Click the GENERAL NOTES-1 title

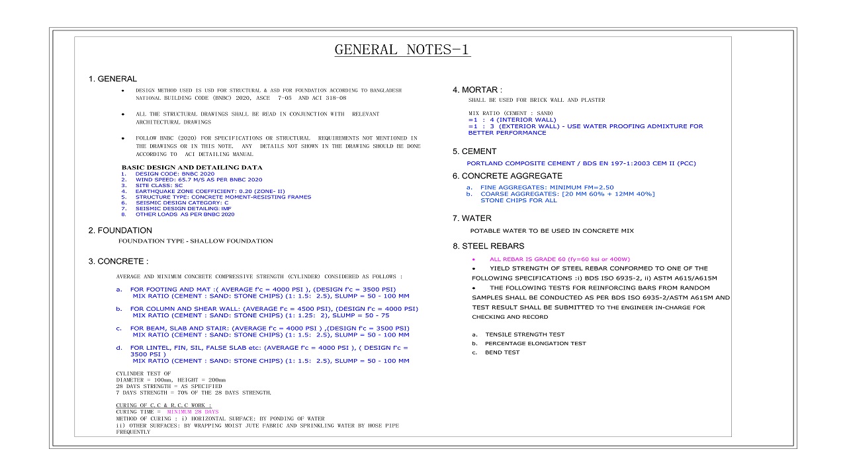pos(402,50)
